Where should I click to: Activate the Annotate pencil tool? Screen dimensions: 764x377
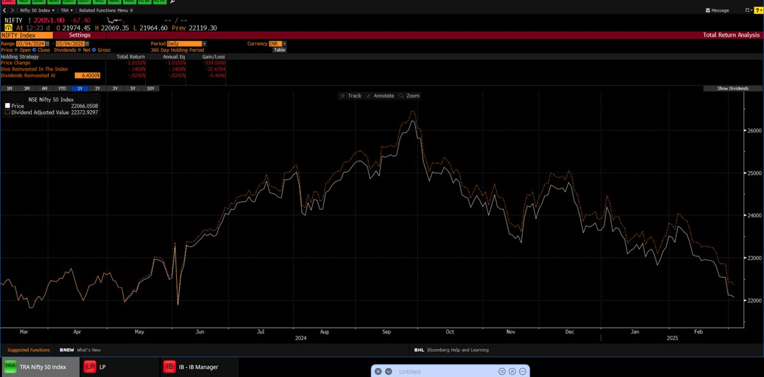[380, 96]
